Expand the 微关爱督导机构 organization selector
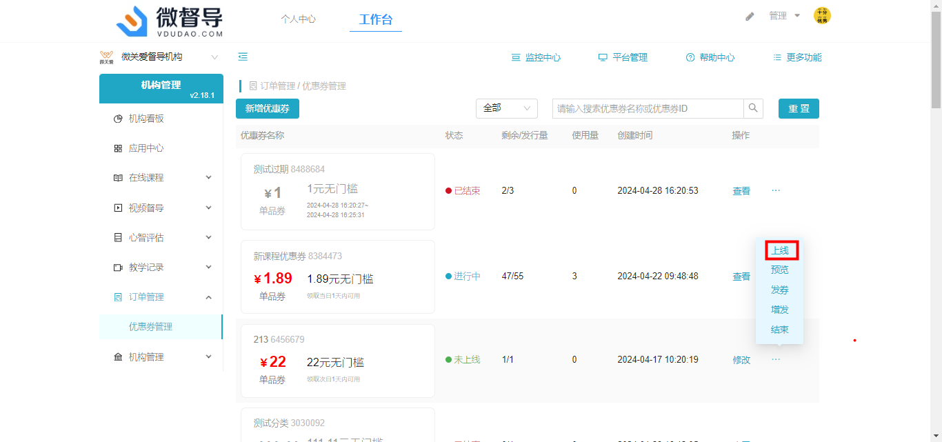942x442 pixels. point(214,57)
